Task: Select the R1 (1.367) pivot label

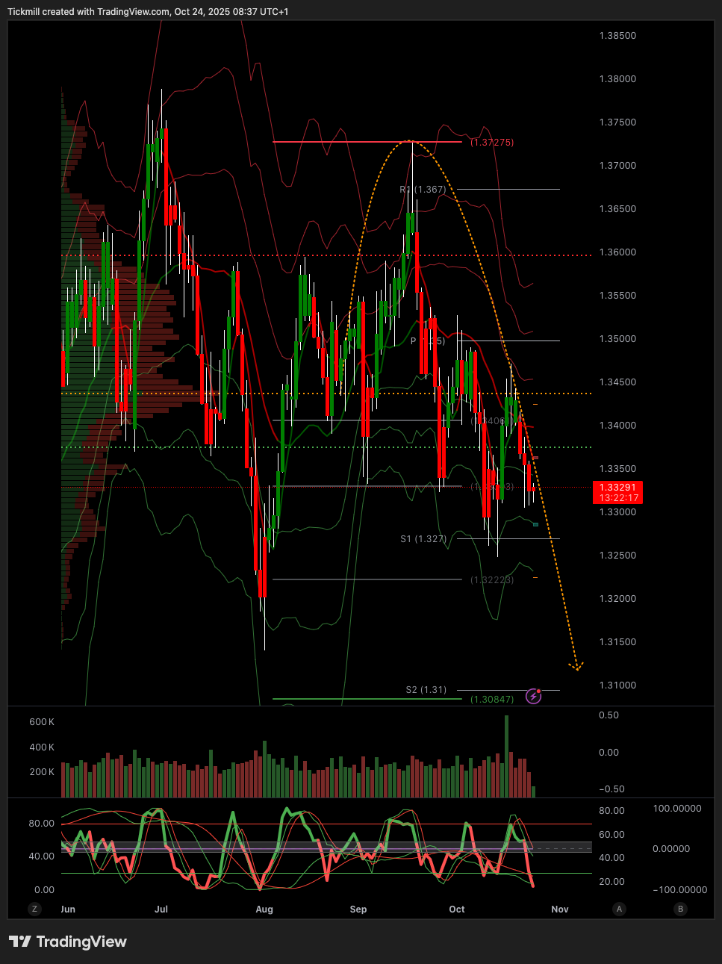Action: [x=423, y=190]
